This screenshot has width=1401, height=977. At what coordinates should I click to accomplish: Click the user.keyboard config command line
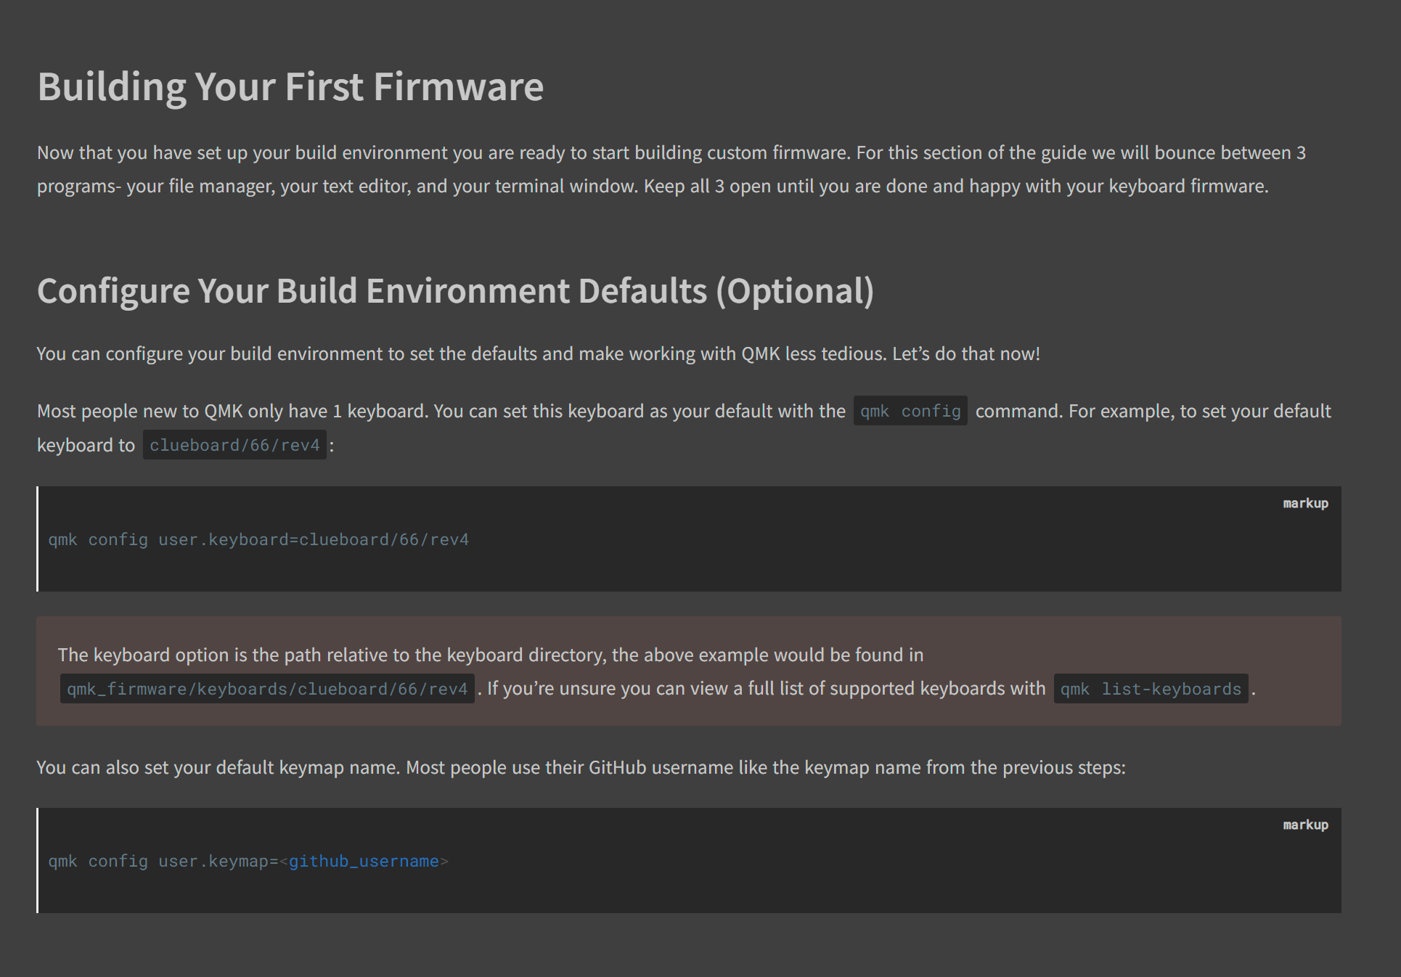[x=258, y=540]
